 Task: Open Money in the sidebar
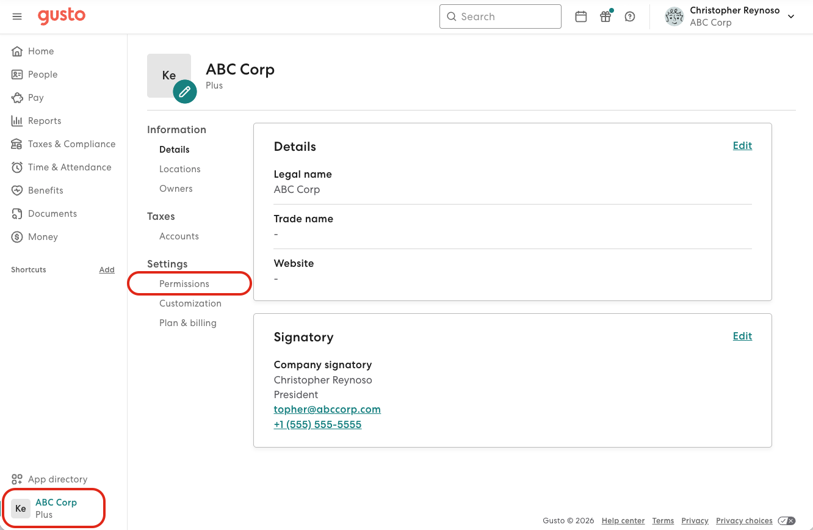(34, 237)
